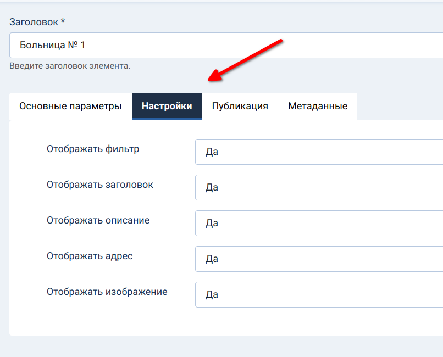Select the Настройки tab

click(167, 106)
